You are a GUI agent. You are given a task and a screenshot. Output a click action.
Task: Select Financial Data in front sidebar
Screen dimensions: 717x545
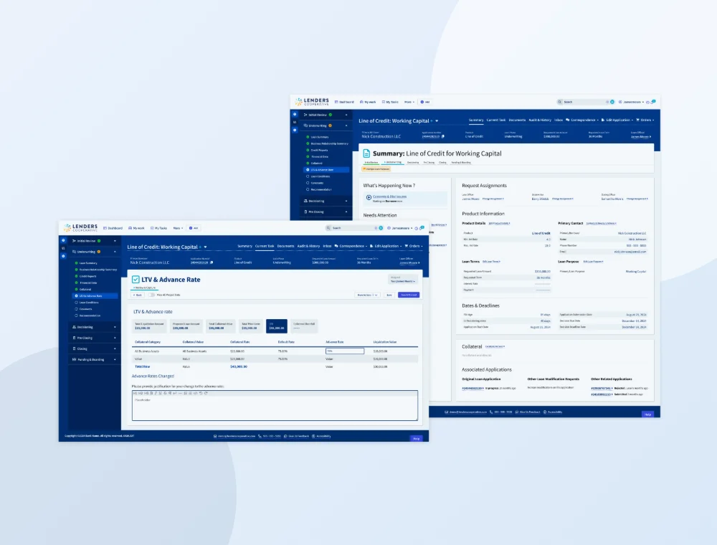point(87,283)
